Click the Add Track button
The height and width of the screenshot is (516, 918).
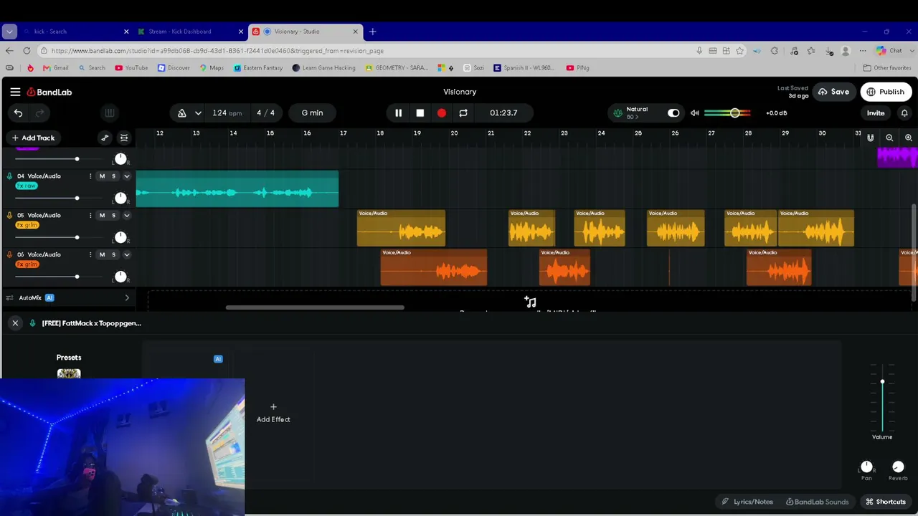[33, 138]
